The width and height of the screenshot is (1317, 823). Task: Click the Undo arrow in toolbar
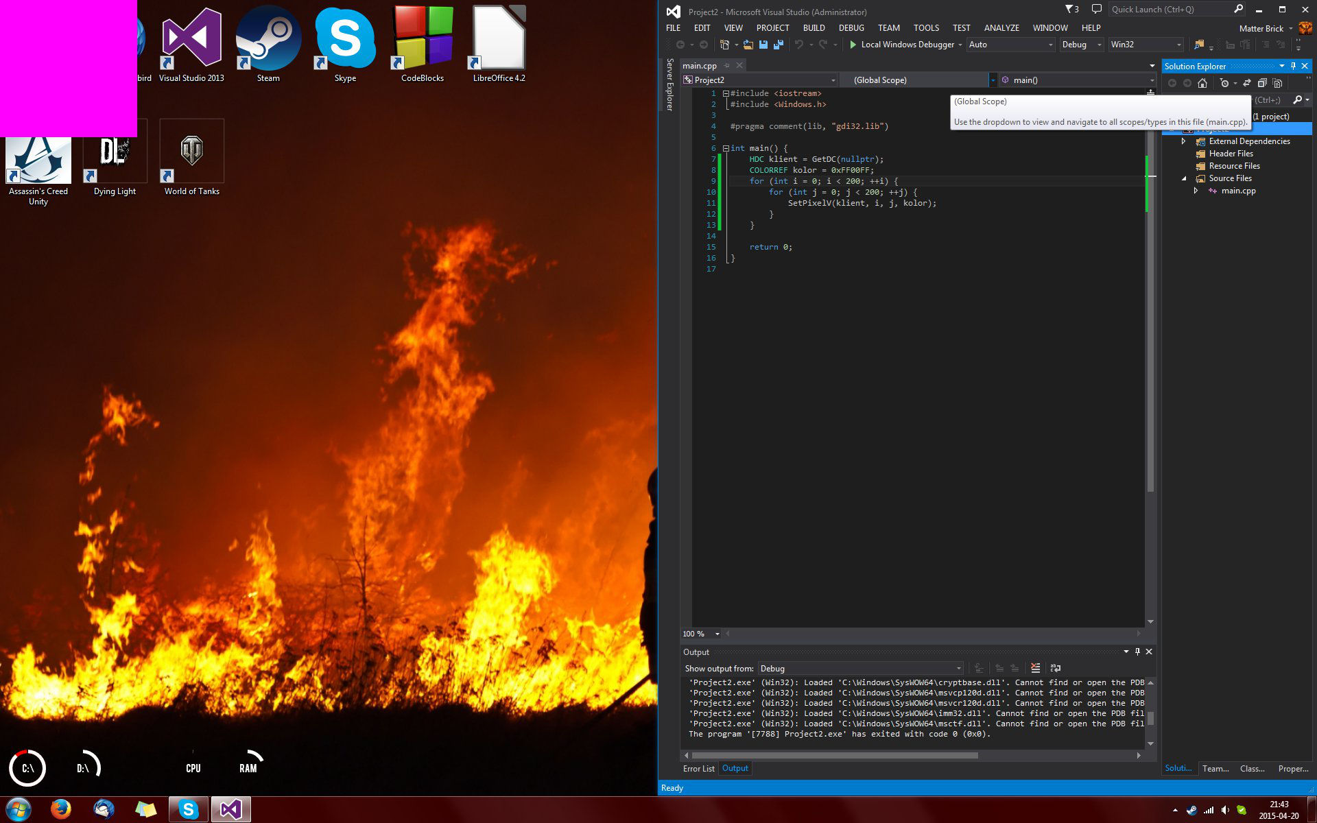799,45
